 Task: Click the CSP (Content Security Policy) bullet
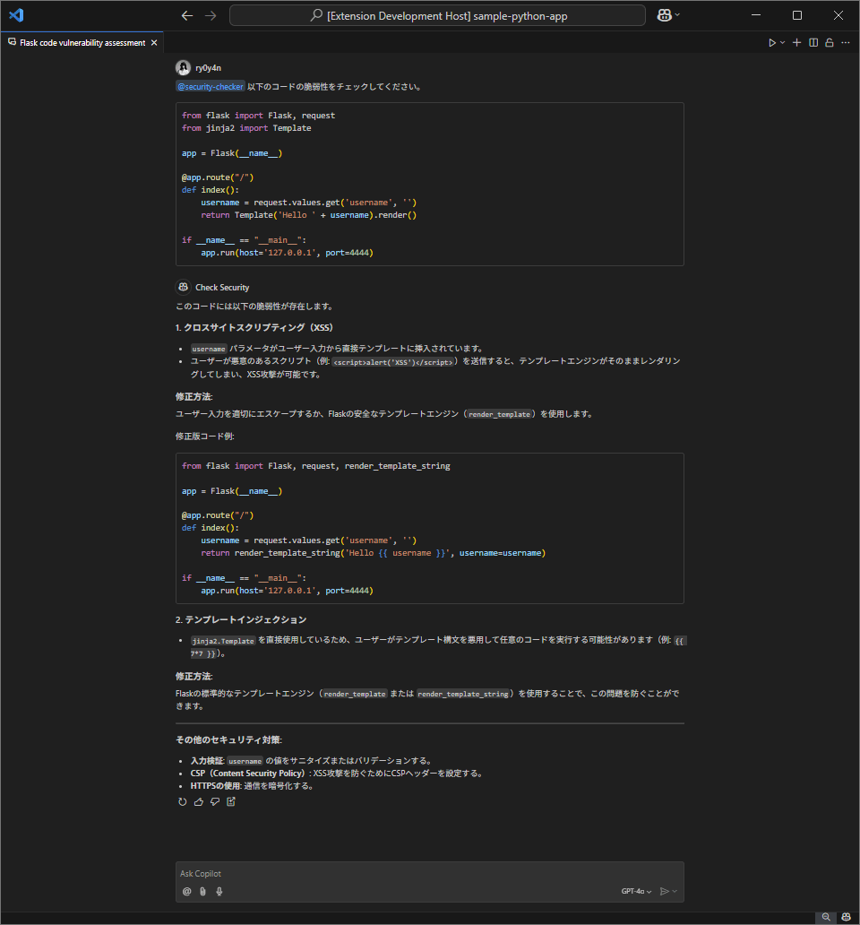pos(337,774)
